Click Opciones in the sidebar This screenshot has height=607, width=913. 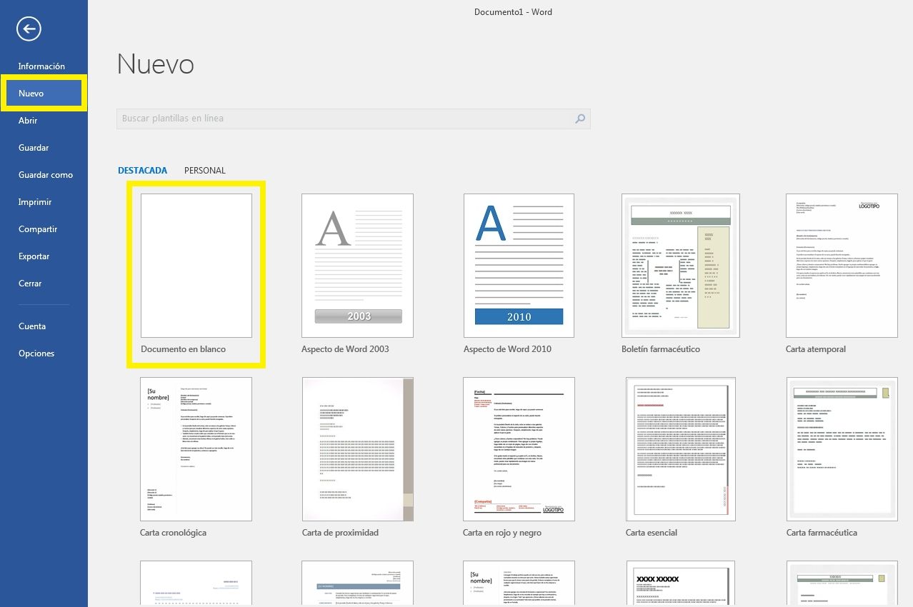click(36, 353)
